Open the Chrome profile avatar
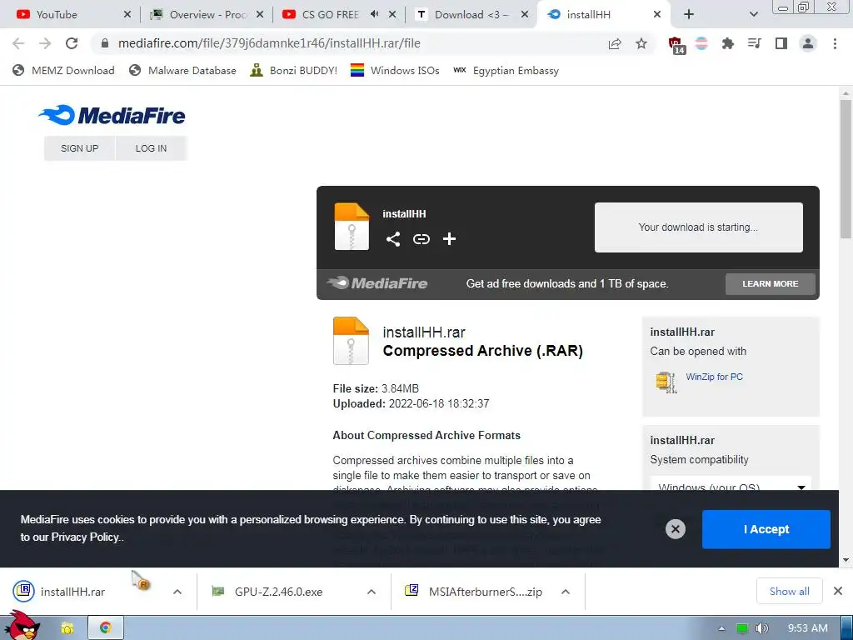 [808, 43]
